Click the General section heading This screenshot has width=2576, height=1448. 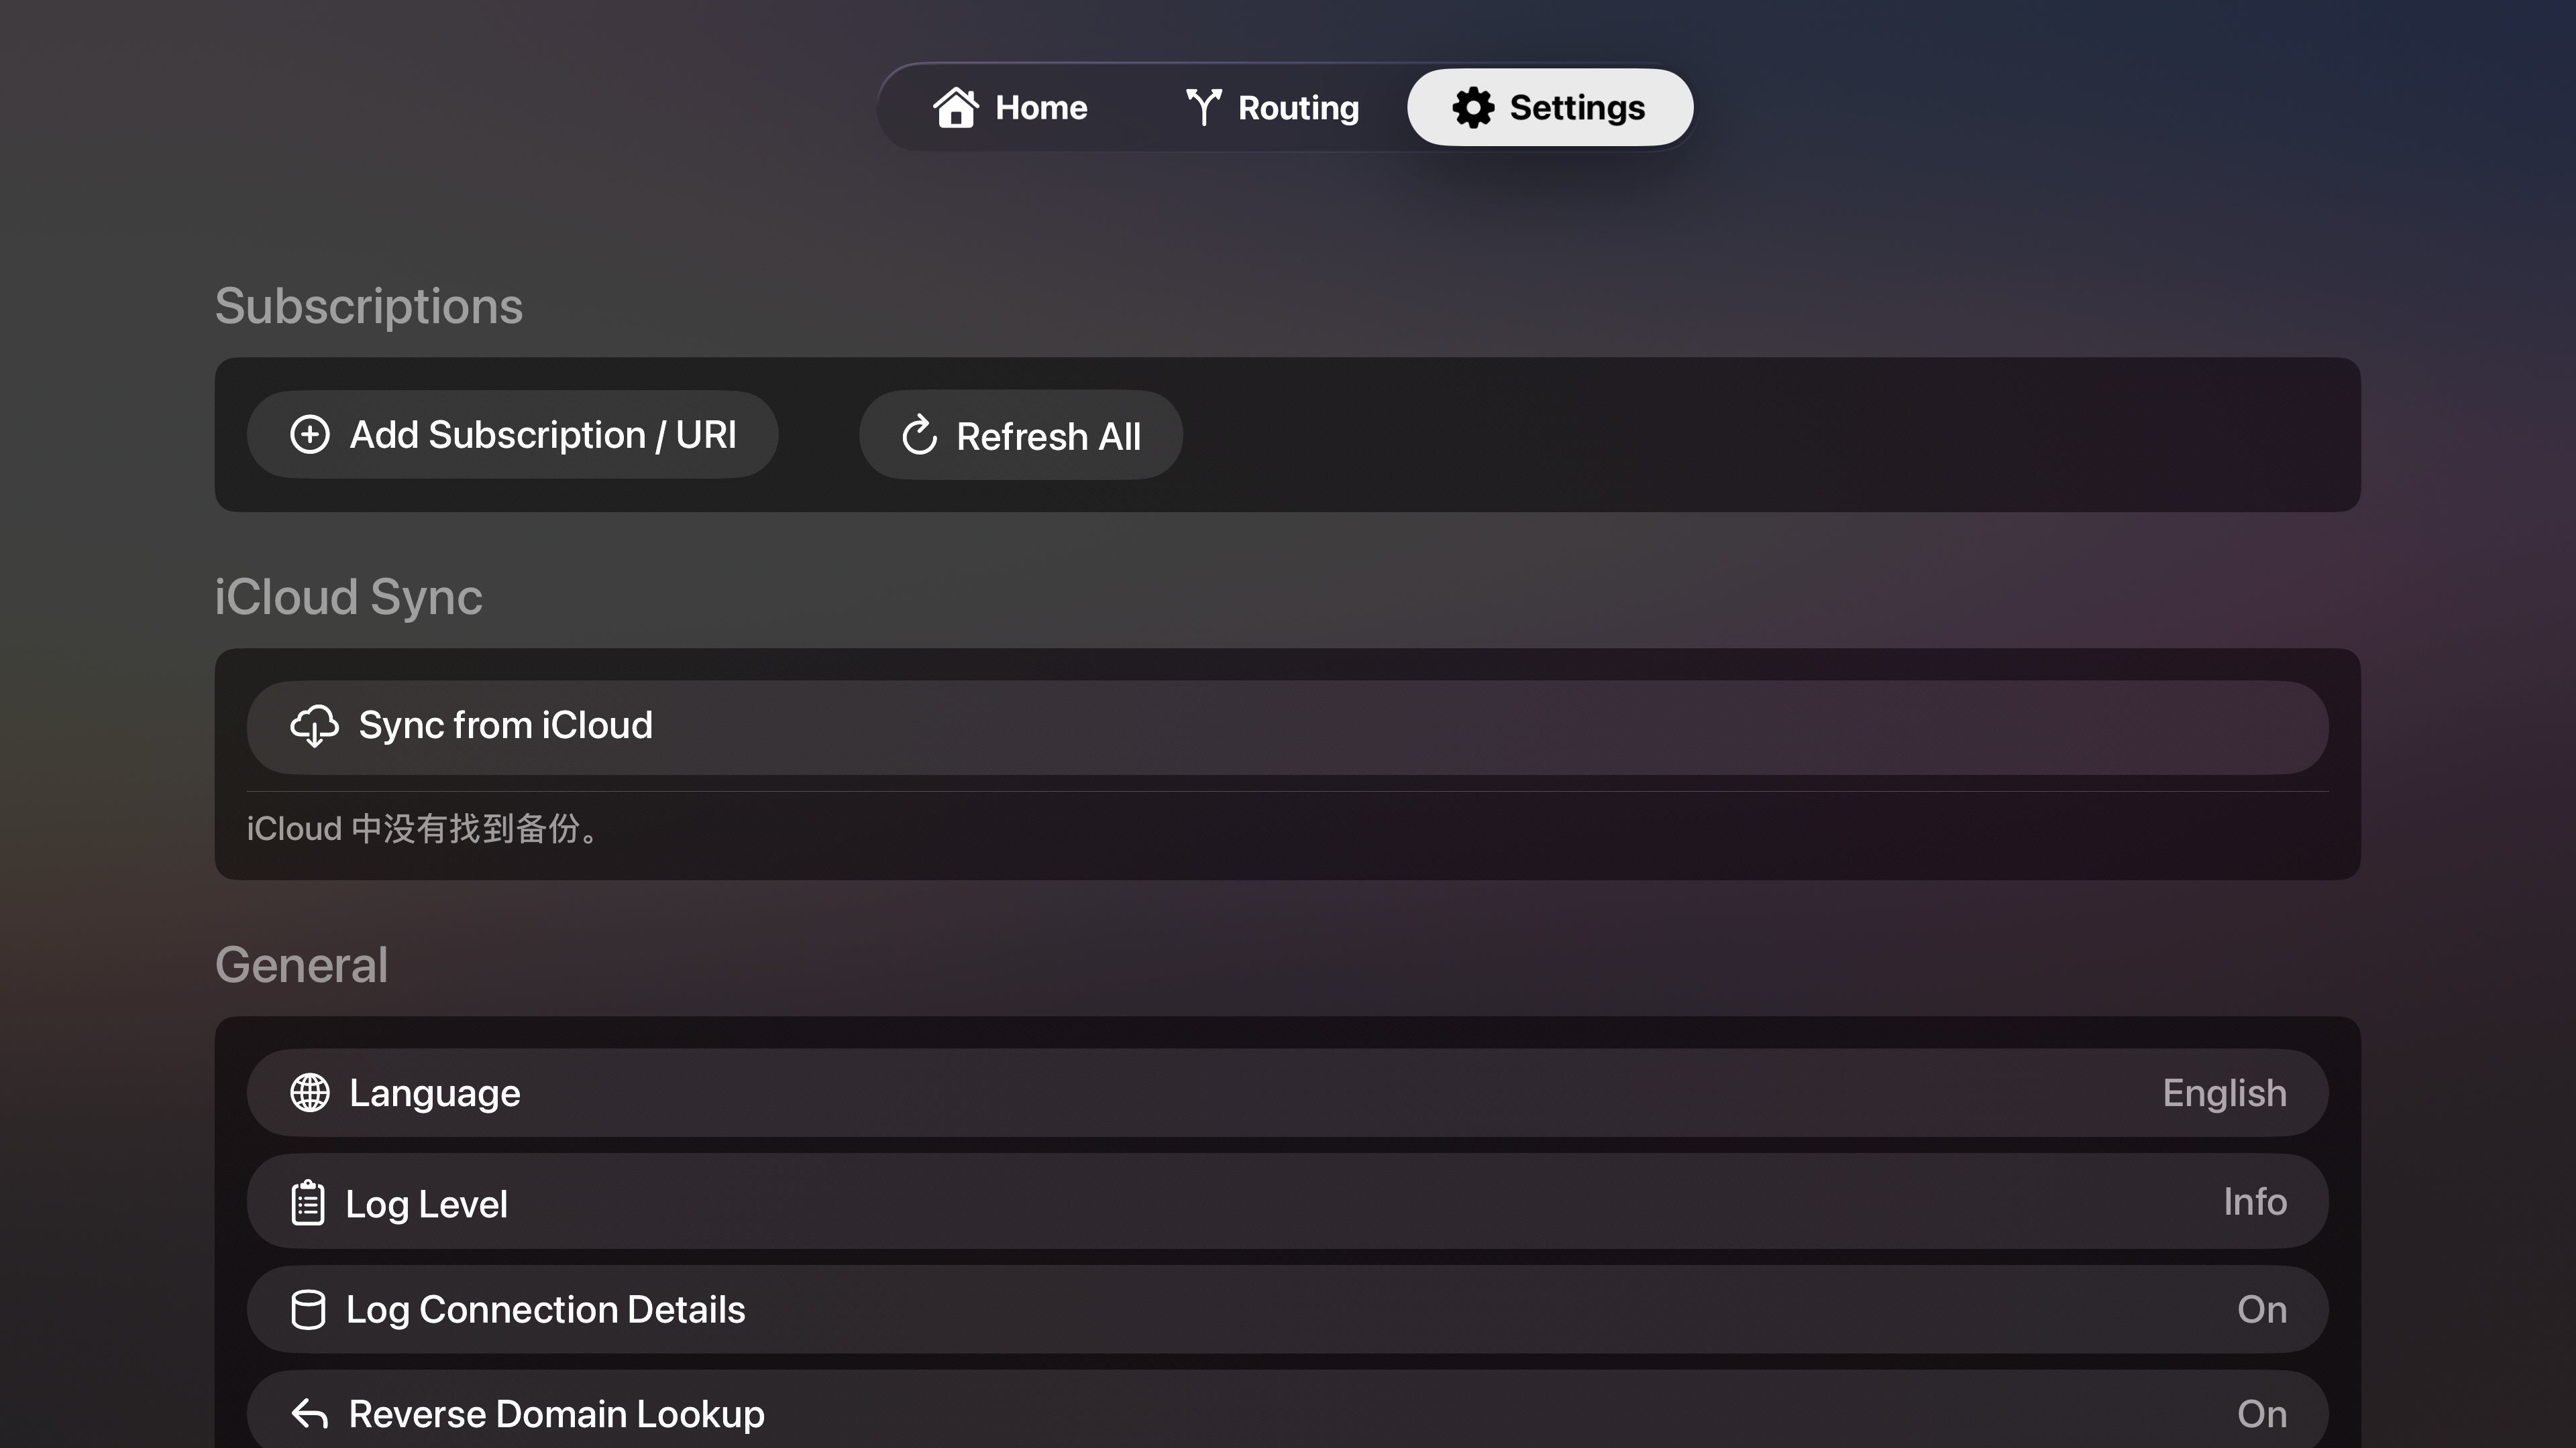302,965
